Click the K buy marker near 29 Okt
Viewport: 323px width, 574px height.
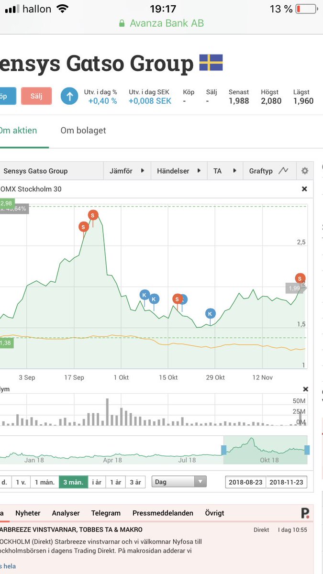tap(211, 314)
